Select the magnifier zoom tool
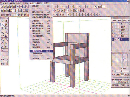 [6, 43]
